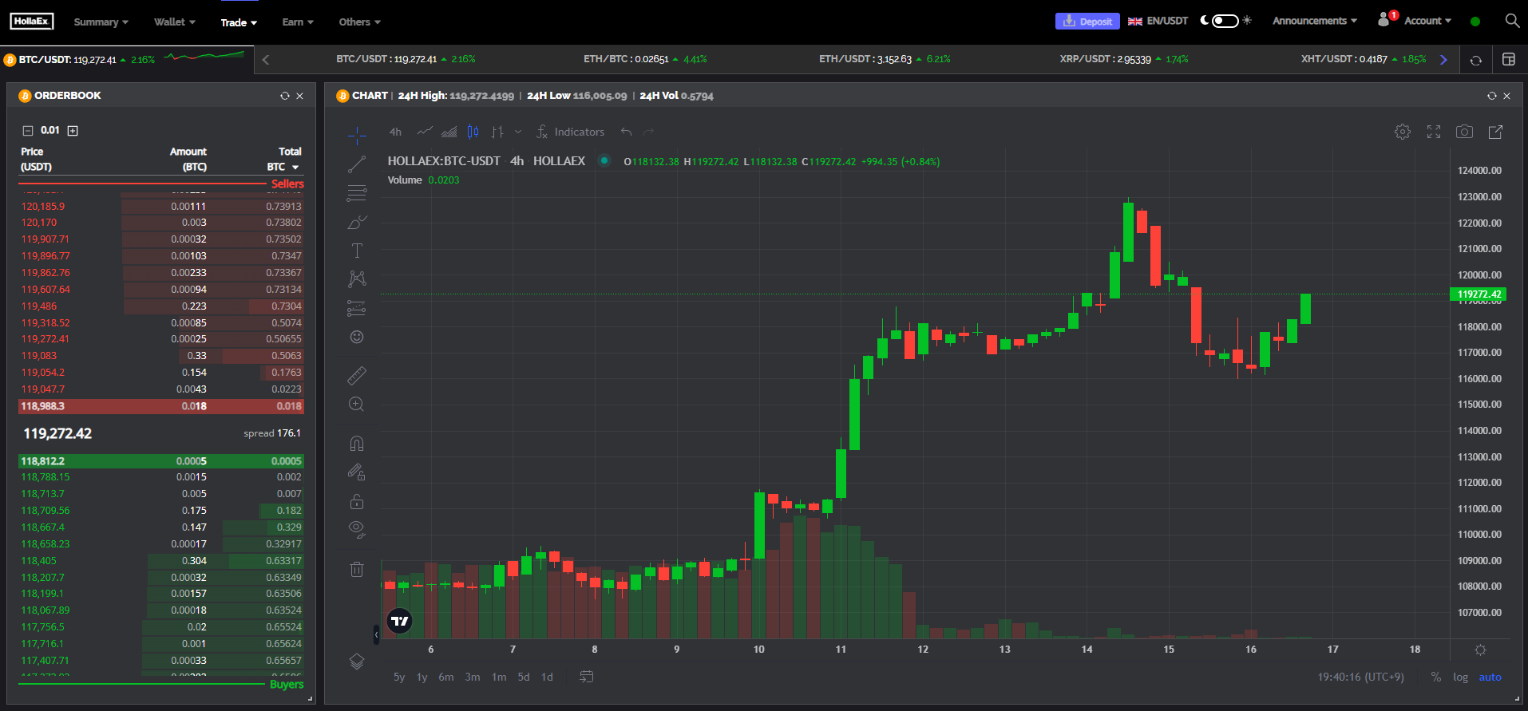The height and width of the screenshot is (711, 1528).
Task: Click sell order at price 119,486
Action: 160,306
